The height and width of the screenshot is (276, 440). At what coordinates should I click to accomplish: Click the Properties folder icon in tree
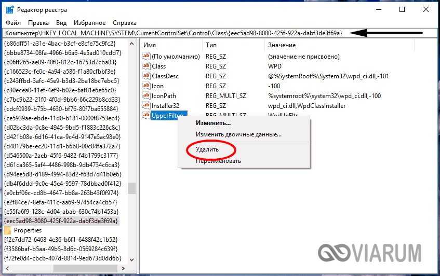[8, 230]
